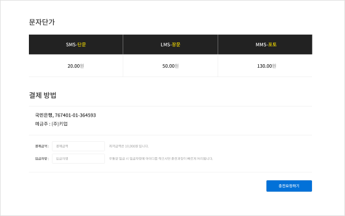This screenshot has height=216, width=345.
Task: Click the 국민은행 account number 767401-01-364593
Action: click(x=75, y=115)
